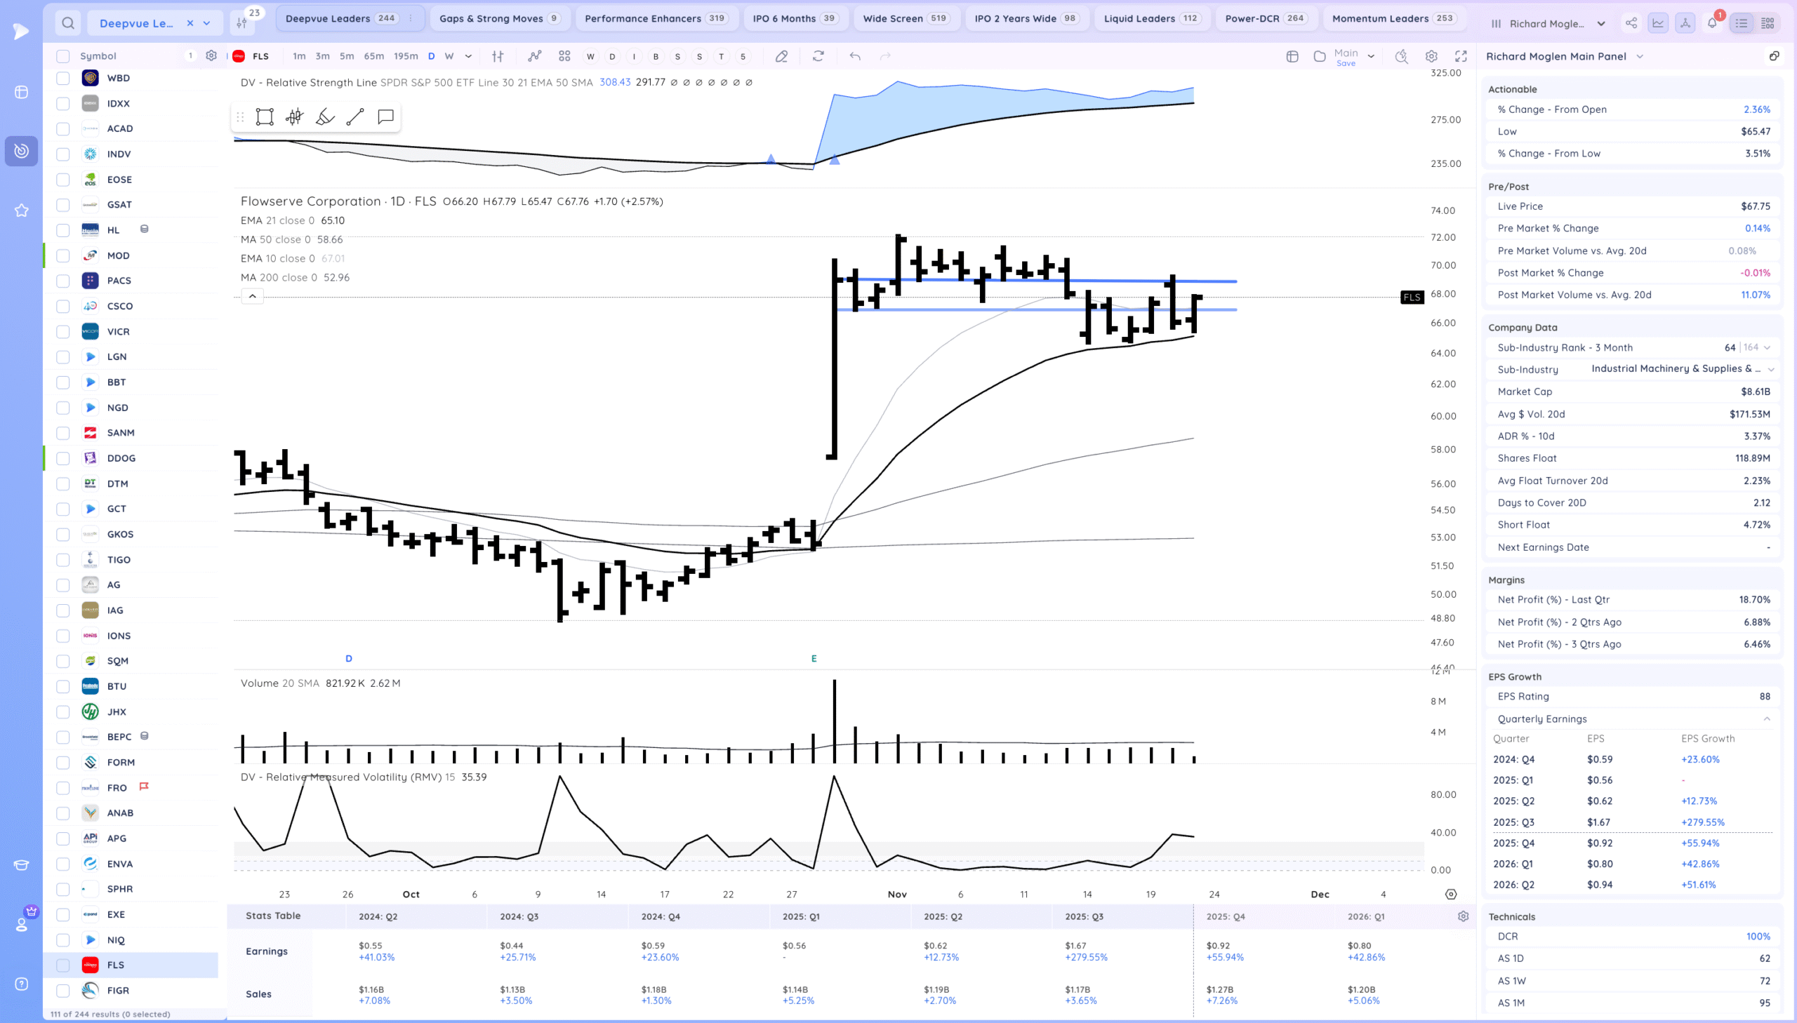Click the share icon in header
Screen dimensions: 1797x1023
coord(1631,23)
